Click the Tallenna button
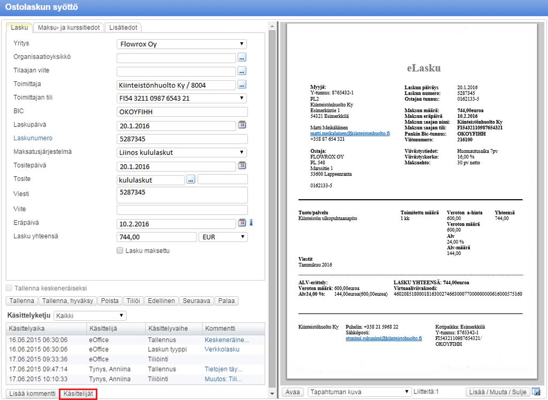548x400 pixels. pyautogui.click(x=21, y=301)
